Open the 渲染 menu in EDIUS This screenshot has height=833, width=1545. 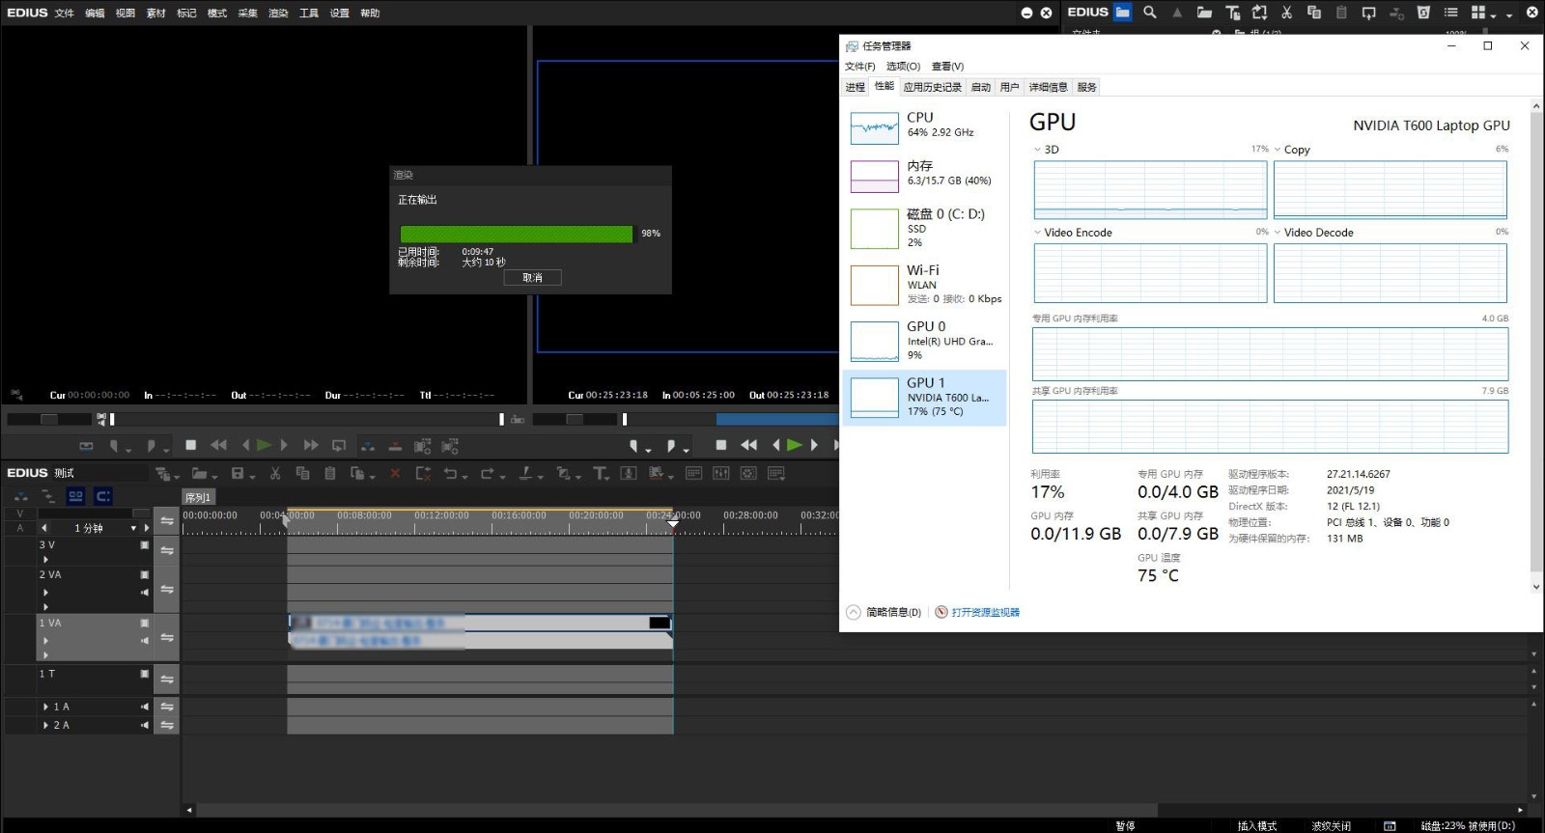point(278,13)
